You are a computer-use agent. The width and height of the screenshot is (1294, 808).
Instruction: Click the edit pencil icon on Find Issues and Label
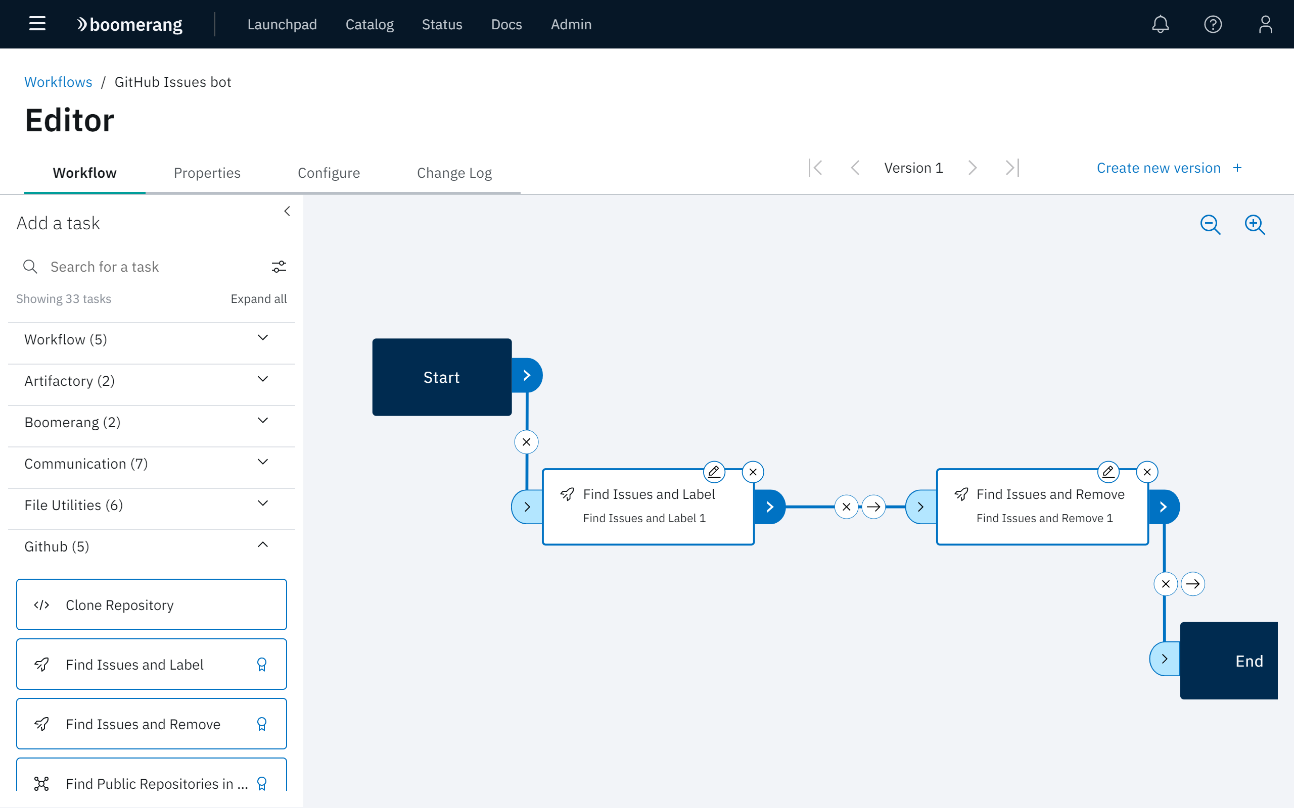(714, 471)
